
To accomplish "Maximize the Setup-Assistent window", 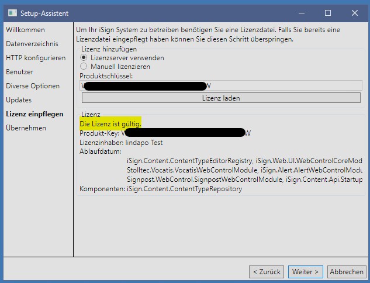I will (328, 13).
